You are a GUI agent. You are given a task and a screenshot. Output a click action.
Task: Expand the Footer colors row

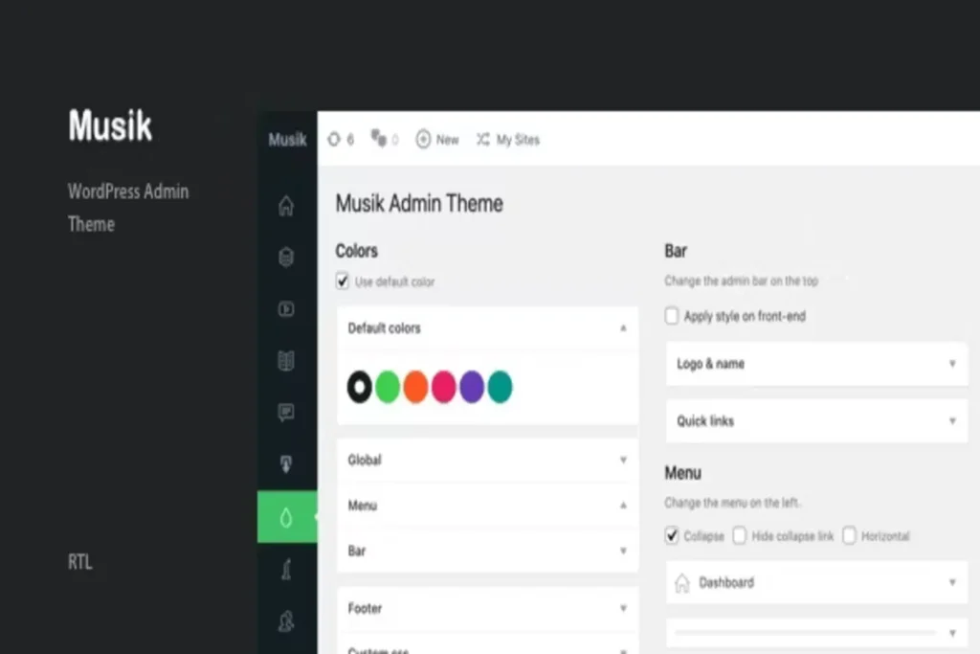487,608
